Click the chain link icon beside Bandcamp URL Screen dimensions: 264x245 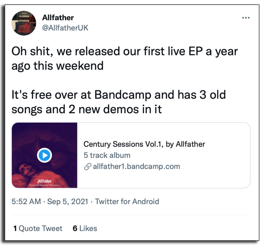pos(88,166)
